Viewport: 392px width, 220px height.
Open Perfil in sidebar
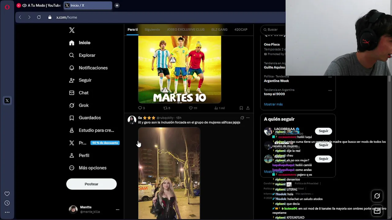(x=79, y=156)
